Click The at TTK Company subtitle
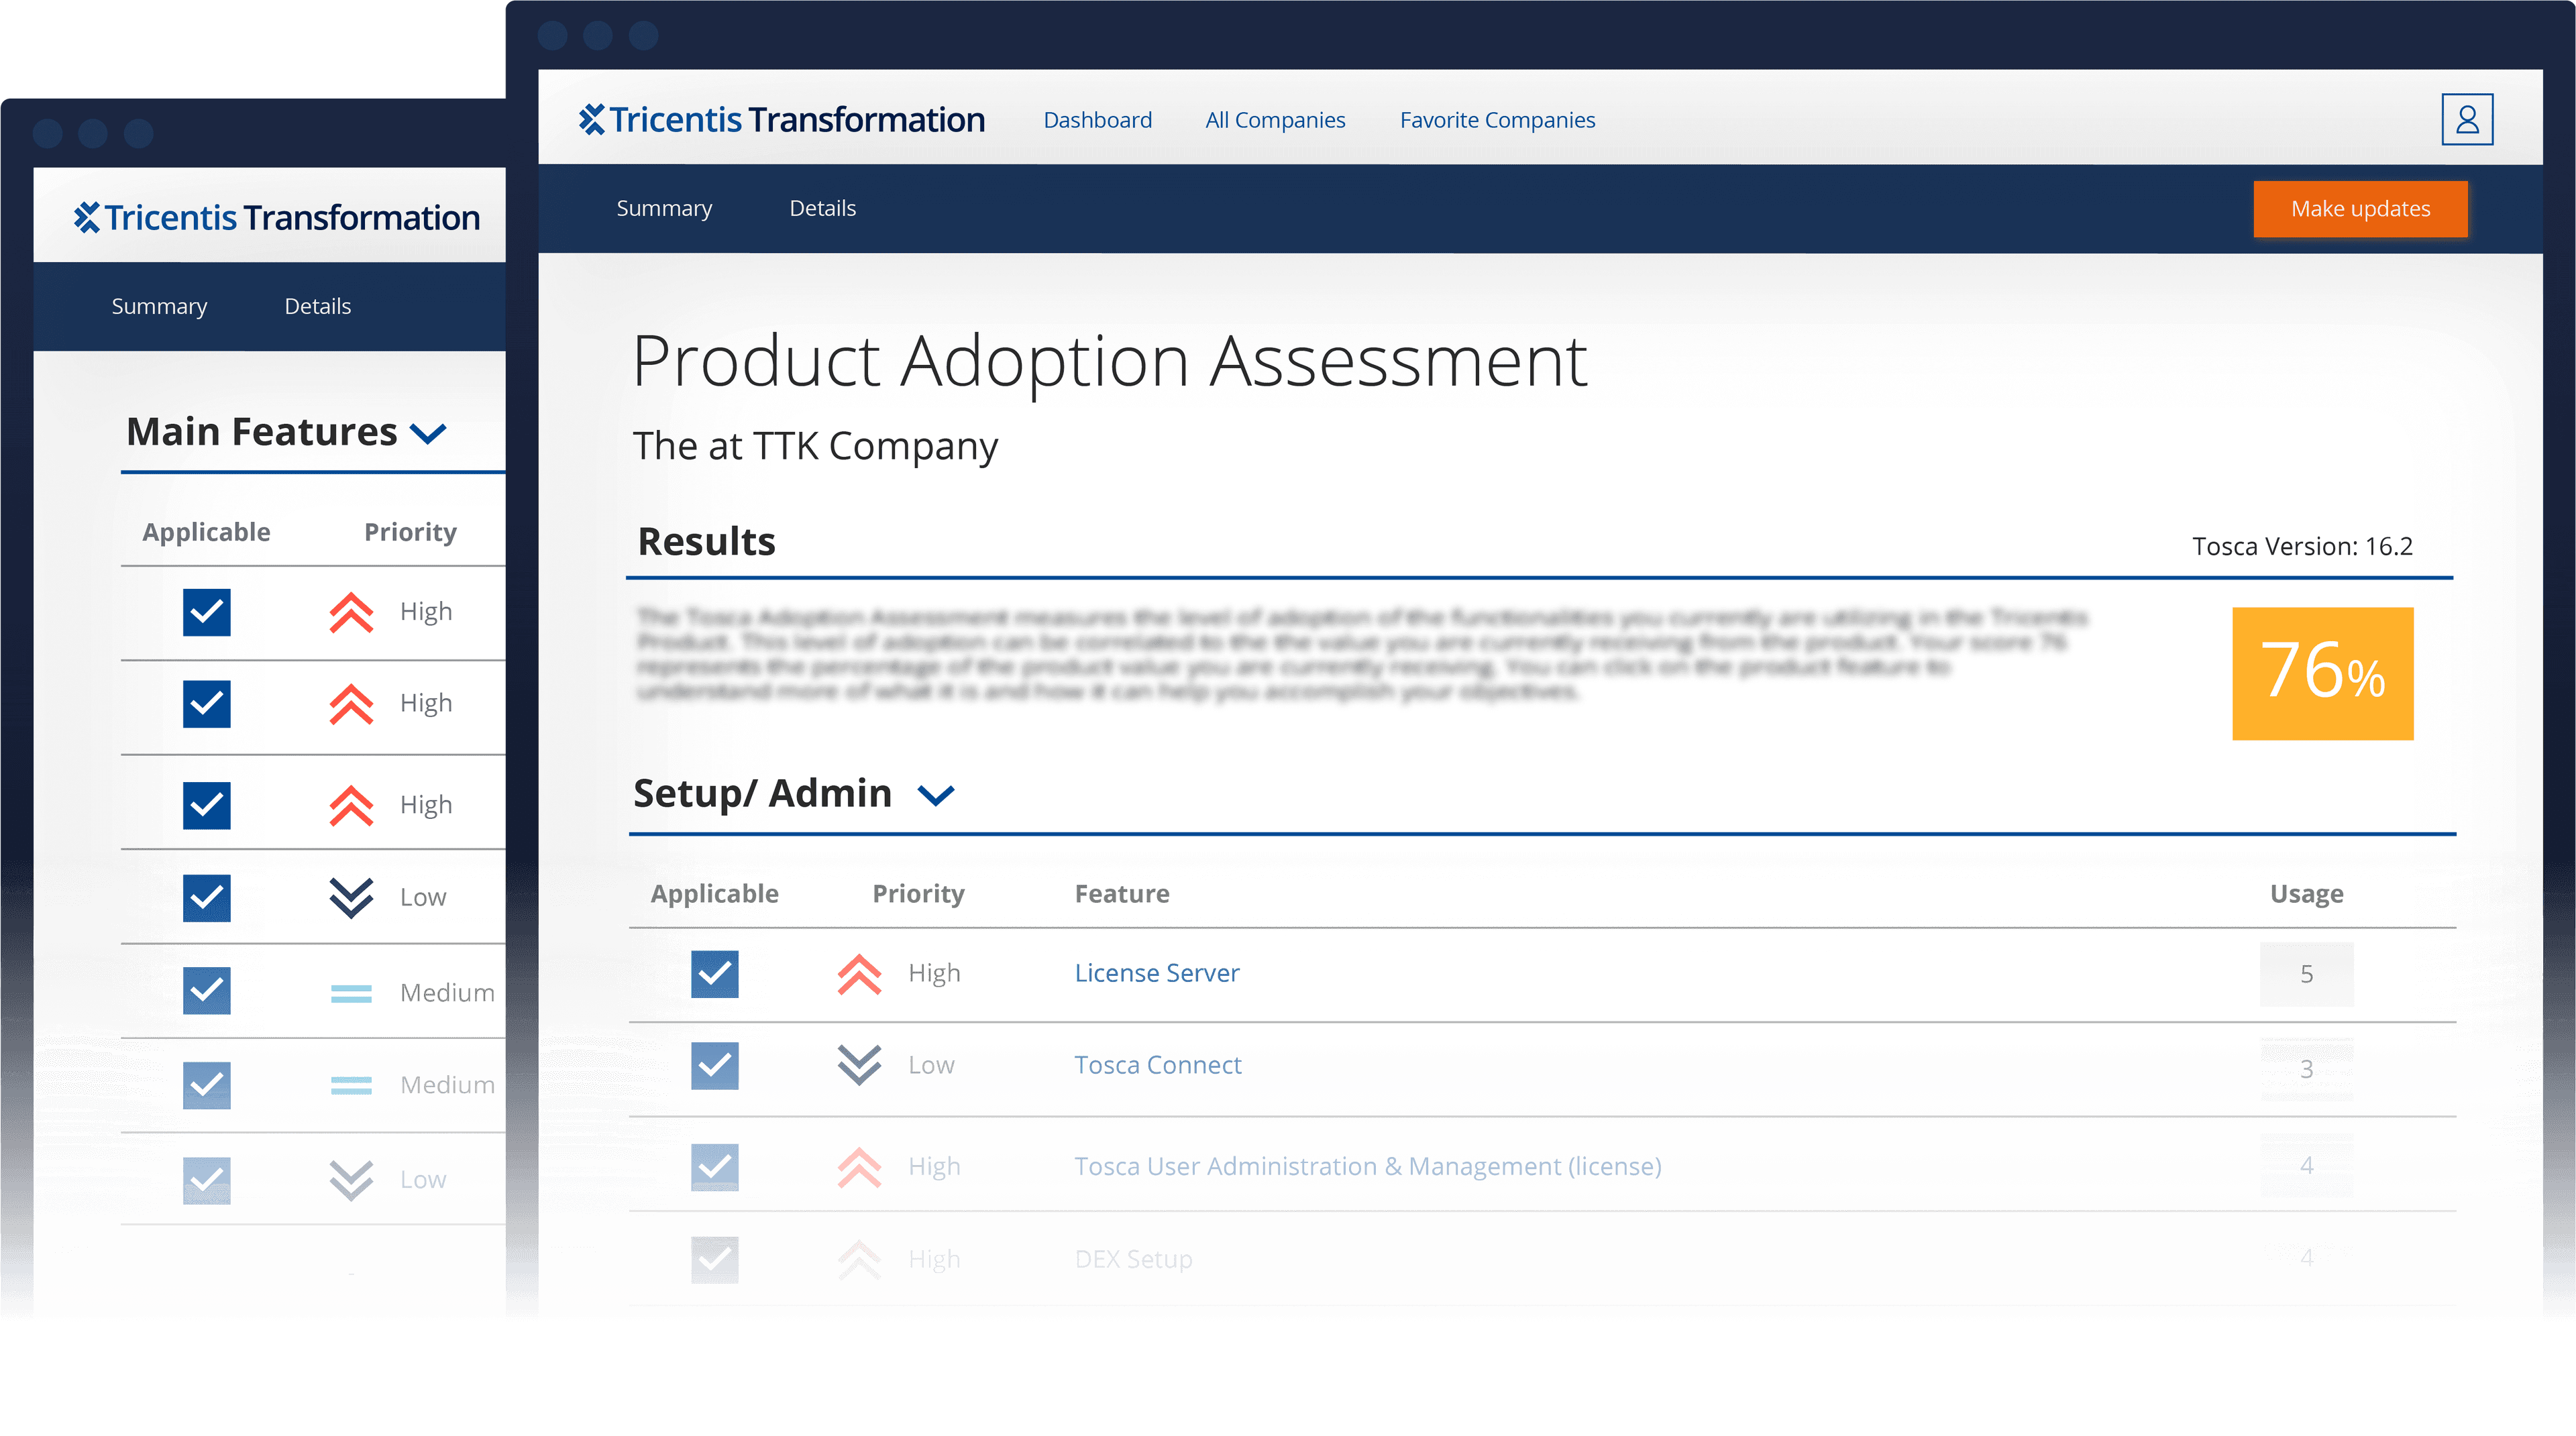The height and width of the screenshot is (1436, 2576). pos(815,447)
